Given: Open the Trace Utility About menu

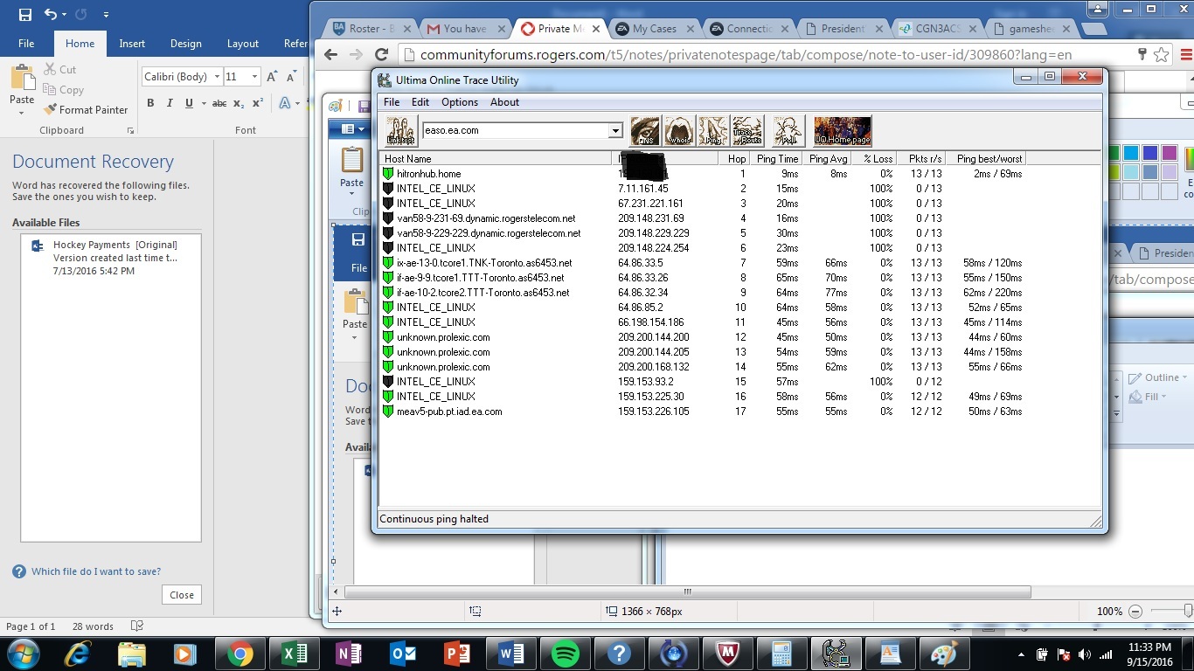Looking at the screenshot, I should click(504, 102).
